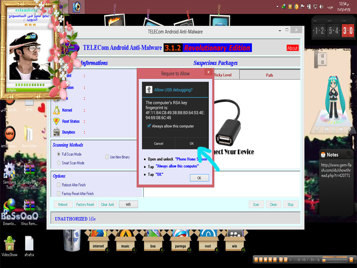This screenshot has height=268, width=357.
Task: Tap Cancel in the USB debugging prompt
Action: click(158, 143)
